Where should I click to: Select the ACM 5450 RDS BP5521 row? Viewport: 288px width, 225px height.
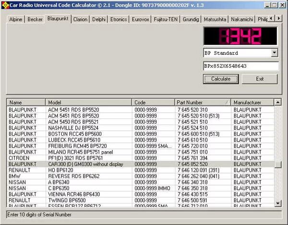click(141, 122)
